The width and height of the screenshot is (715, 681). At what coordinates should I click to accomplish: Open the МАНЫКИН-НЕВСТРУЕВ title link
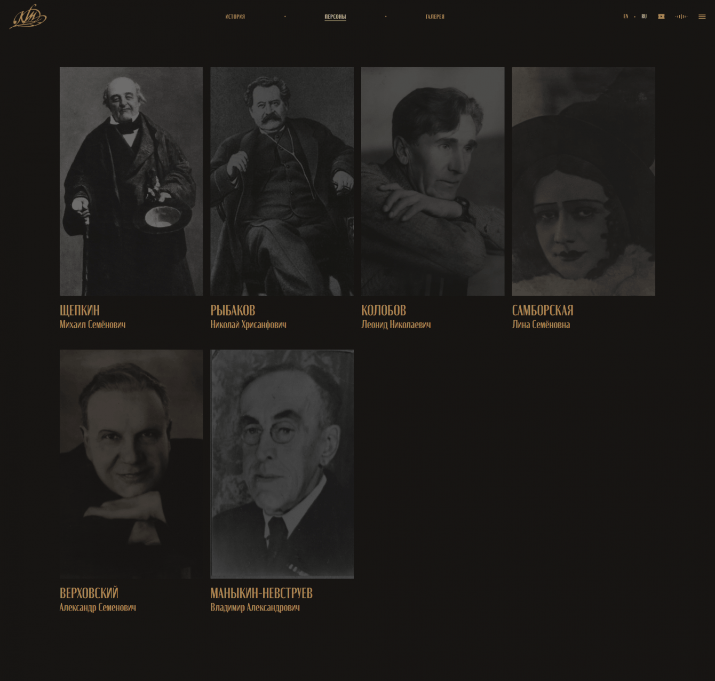[x=261, y=593]
